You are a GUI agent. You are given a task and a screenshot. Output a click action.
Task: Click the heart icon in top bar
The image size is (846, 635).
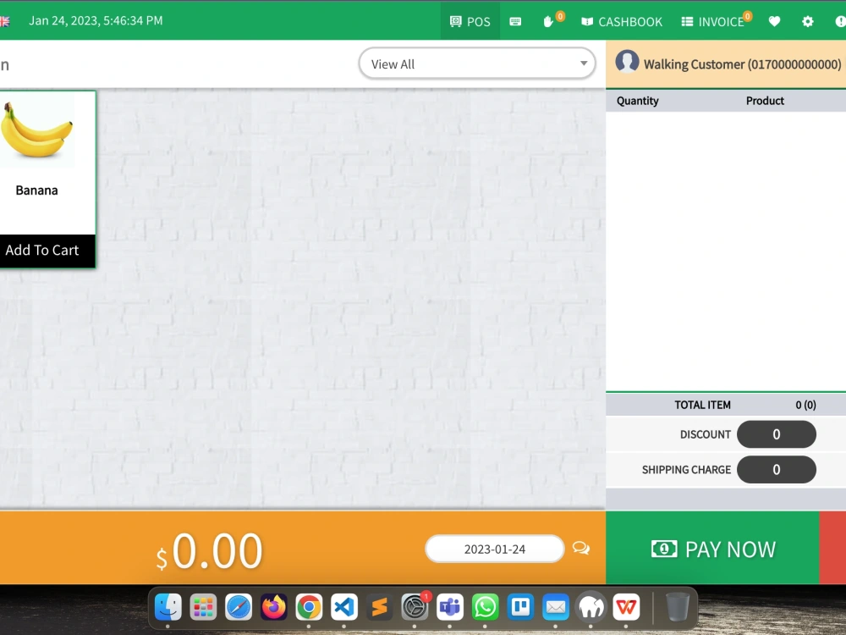click(774, 22)
